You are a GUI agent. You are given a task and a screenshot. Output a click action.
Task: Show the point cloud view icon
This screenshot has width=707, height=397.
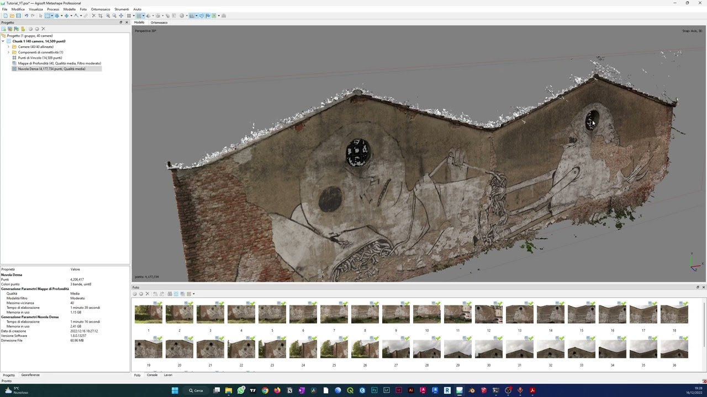(x=129, y=15)
